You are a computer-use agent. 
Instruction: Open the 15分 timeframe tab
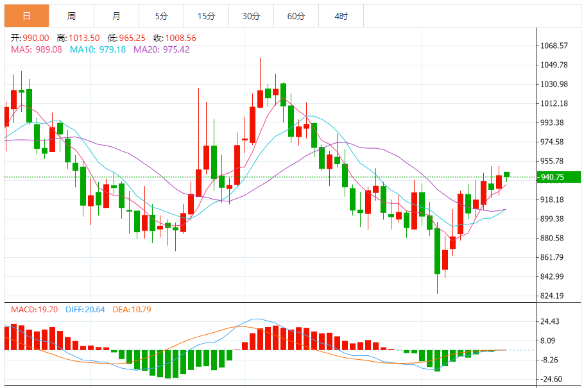[x=207, y=16]
